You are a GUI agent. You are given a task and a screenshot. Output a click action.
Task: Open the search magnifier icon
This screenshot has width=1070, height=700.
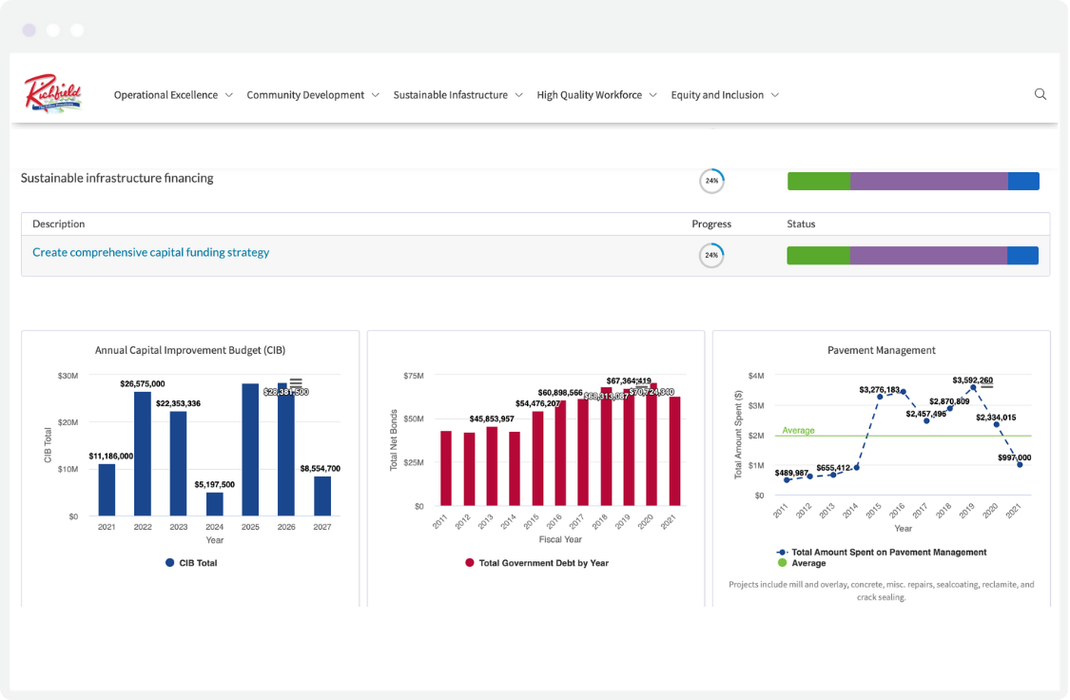click(1040, 94)
